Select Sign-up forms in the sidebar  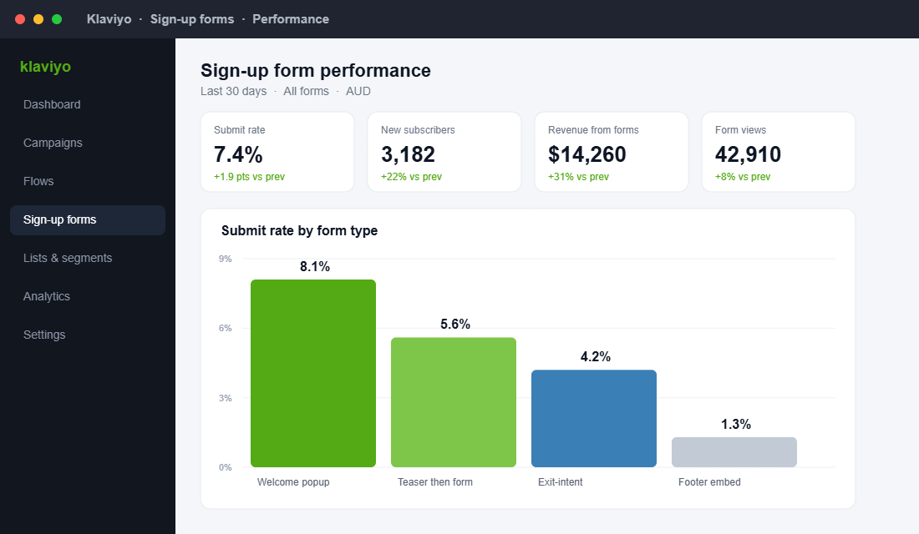tap(88, 220)
